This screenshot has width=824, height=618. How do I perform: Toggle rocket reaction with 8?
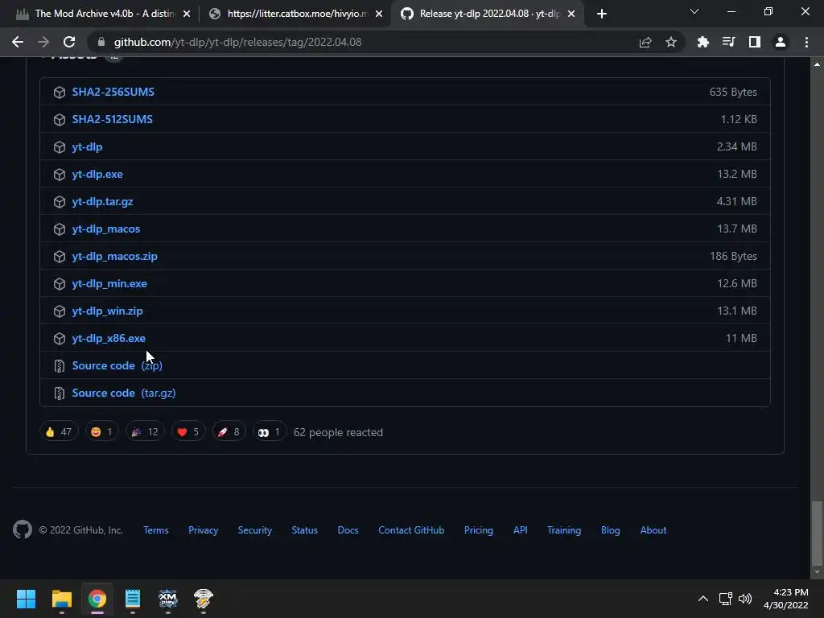click(229, 432)
